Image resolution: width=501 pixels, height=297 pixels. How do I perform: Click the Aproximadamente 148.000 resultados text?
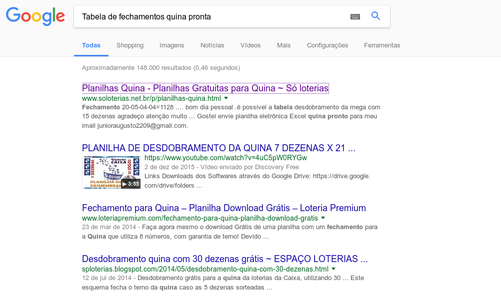coord(161,67)
